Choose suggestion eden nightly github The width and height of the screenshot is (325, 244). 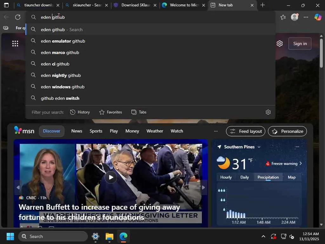pyautogui.click(x=150, y=75)
